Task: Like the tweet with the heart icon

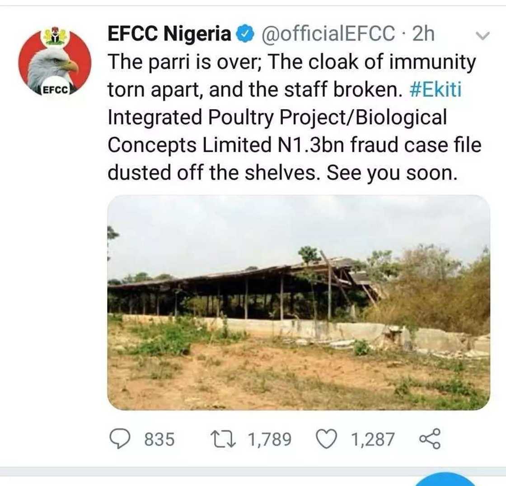Action: [328, 439]
